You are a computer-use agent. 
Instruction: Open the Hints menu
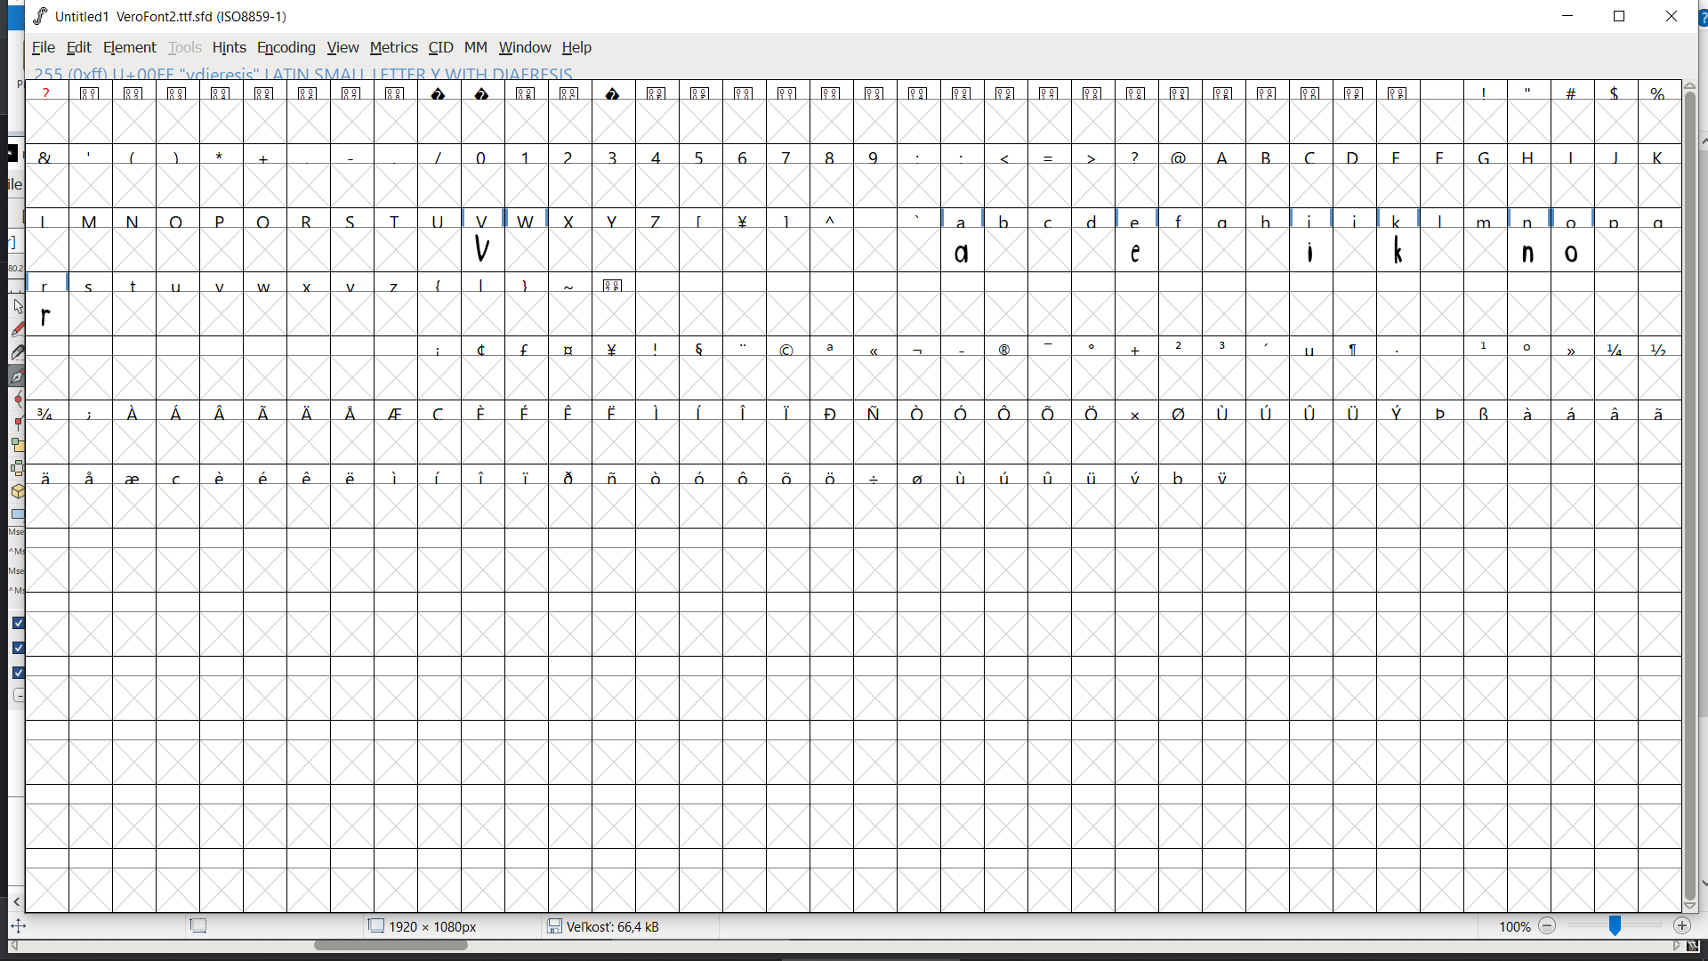point(229,47)
